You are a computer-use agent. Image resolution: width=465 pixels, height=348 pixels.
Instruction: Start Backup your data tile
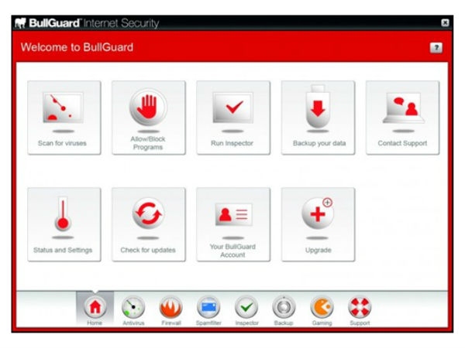pos(318,118)
